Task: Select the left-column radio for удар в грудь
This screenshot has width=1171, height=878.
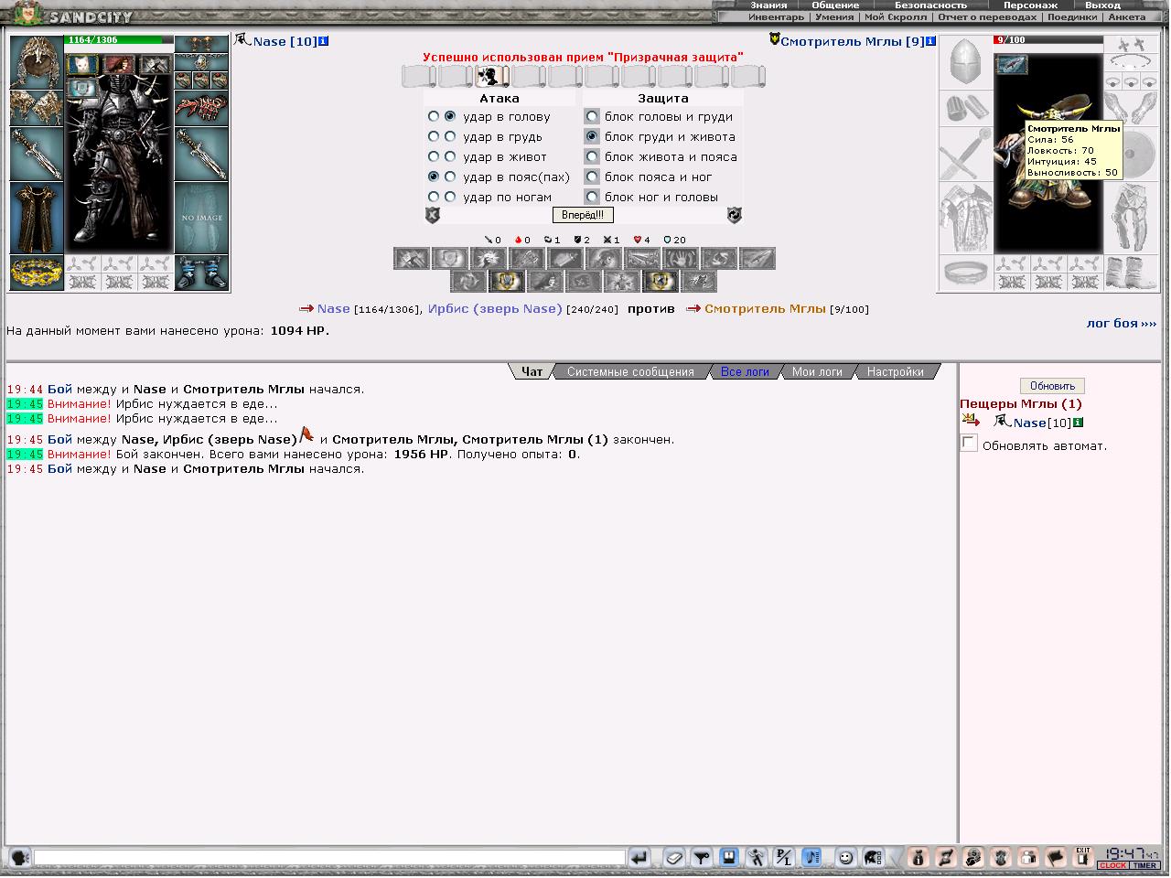Action: tap(434, 136)
